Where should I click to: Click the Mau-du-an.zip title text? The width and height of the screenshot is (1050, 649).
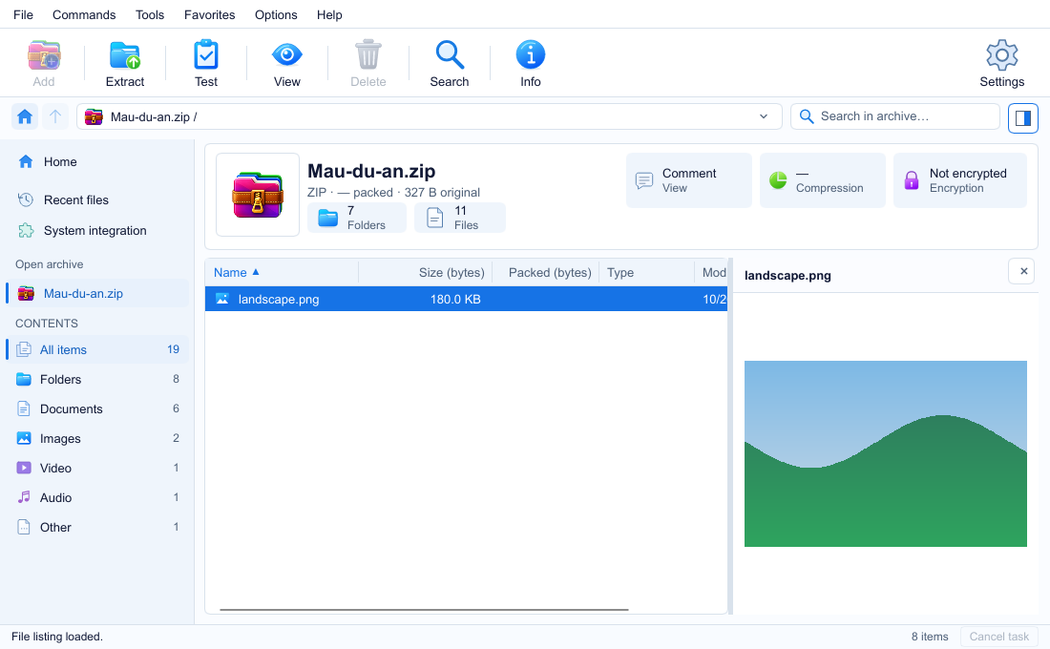(x=371, y=172)
